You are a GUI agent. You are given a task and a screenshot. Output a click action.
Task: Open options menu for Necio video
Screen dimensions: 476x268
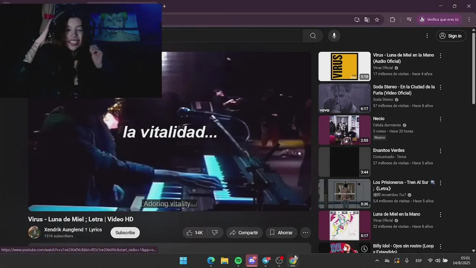(441, 119)
